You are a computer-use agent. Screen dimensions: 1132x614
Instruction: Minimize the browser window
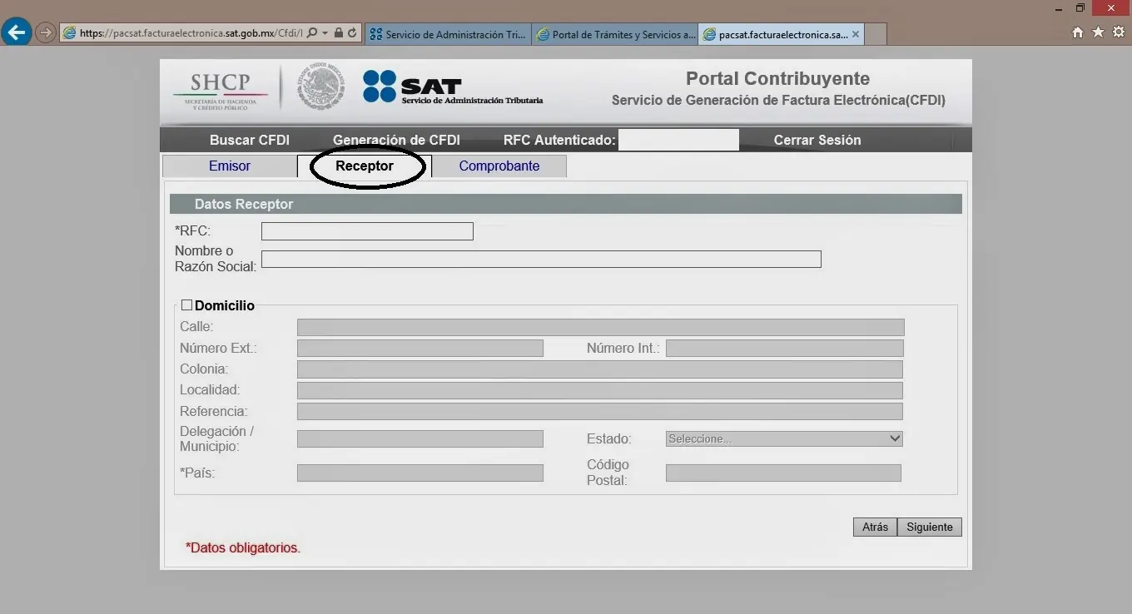click(1058, 8)
